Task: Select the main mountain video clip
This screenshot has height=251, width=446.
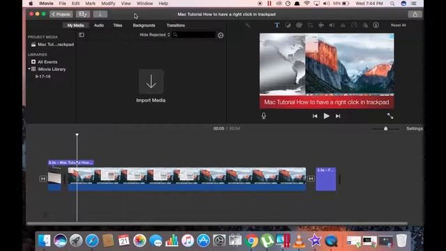Action: [187, 178]
